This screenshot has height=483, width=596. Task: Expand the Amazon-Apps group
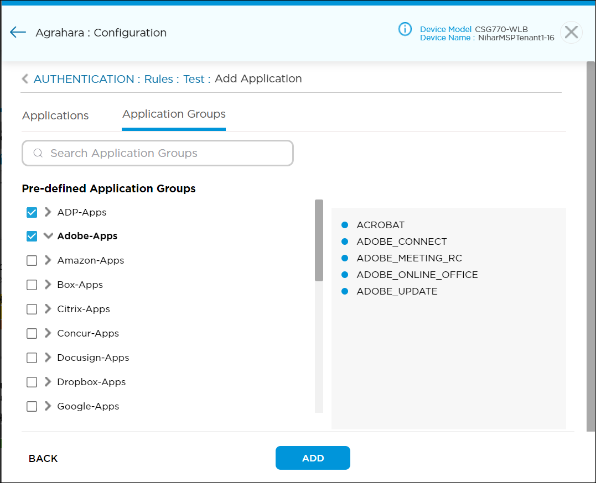click(x=47, y=260)
